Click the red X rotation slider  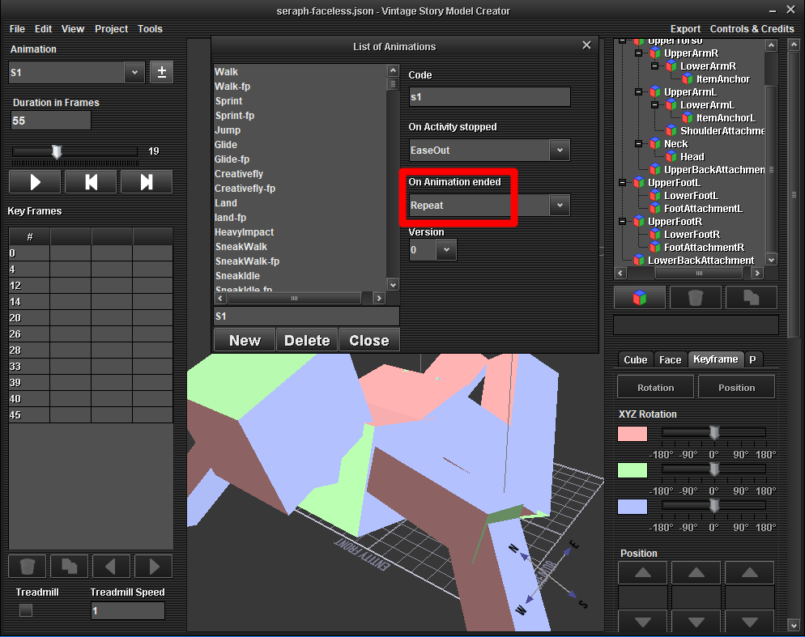(x=713, y=433)
